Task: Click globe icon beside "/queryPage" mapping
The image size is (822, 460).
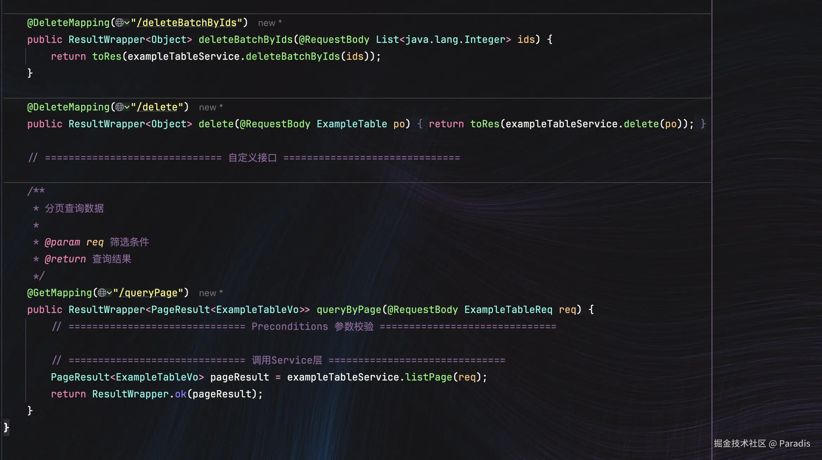Action: coord(102,293)
